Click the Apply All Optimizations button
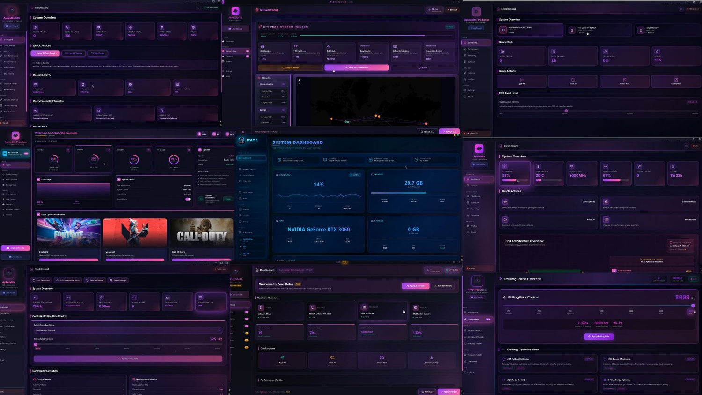702x395 pixels. coord(357,67)
